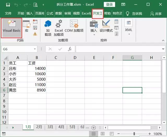Expand the formula bar arrow
This screenshot has height=137, width=167.
pos(163,49)
